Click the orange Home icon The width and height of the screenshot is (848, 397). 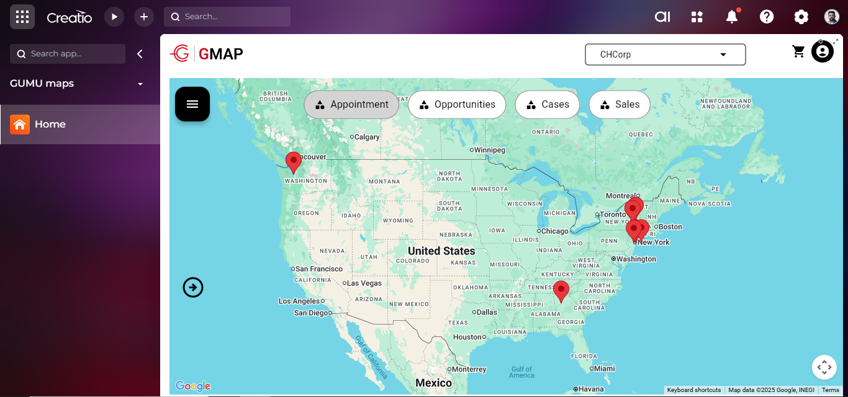(x=20, y=124)
